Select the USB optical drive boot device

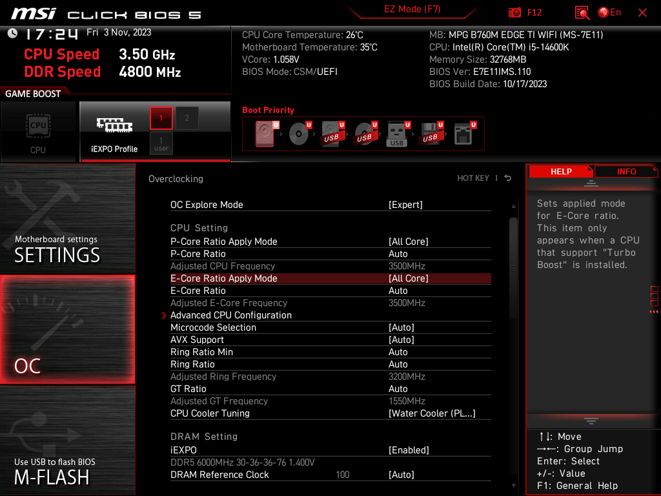click(x=365, y=133)
